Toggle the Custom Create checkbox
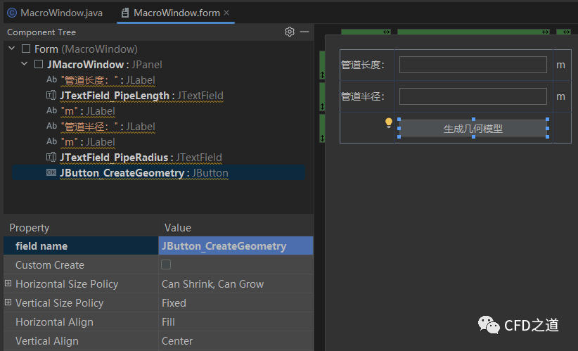This screenshot has height=351, width=578. tap(166, 265)
